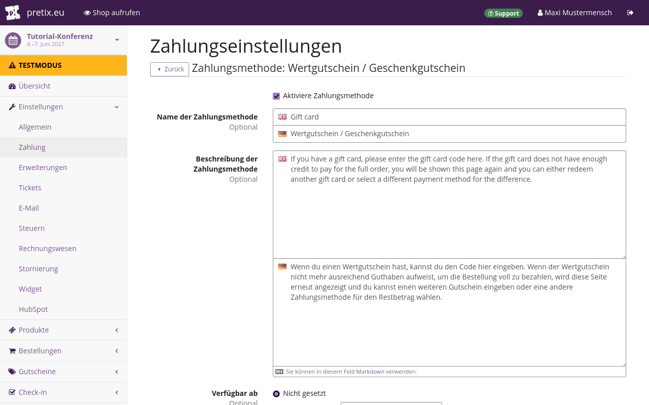The width and height of the screenshot is (649, 405).
Task: Click into the Gift card name field
Action: 449,117
